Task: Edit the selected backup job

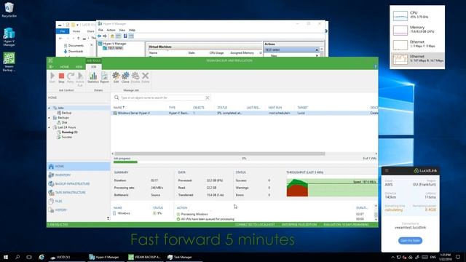Action: [x=116, y=78]
